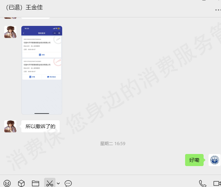Open chat info via three-dots menu
Image resolution: width=221 pixels, height=187 pixels.
(x=218, y=10)
